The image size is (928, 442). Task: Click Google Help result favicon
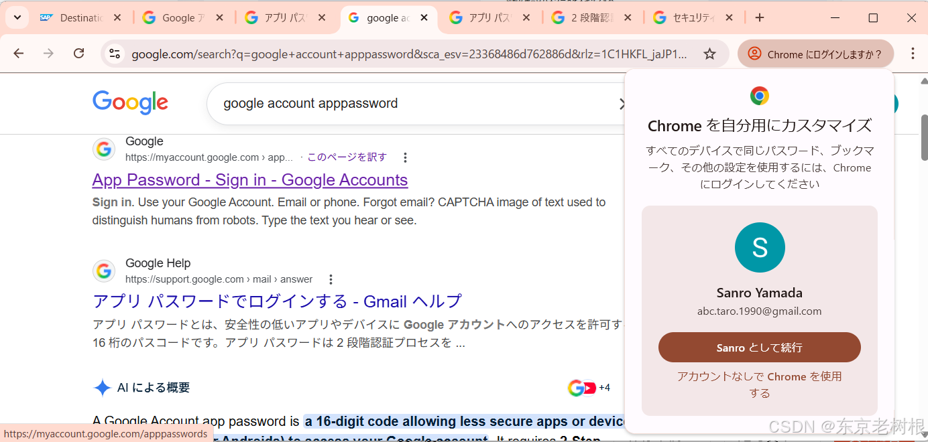click(x=104, y=271)
